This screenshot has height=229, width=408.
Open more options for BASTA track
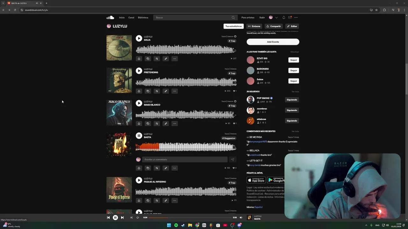(174, 168)
